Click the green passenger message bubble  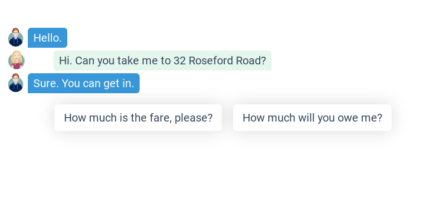pos(162,60)
